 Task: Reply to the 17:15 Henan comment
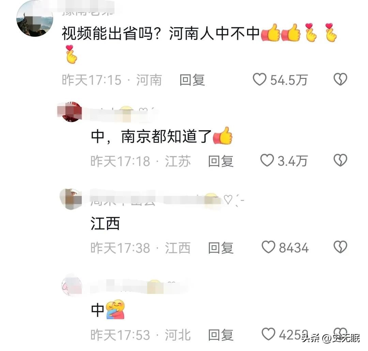[192, 80]
